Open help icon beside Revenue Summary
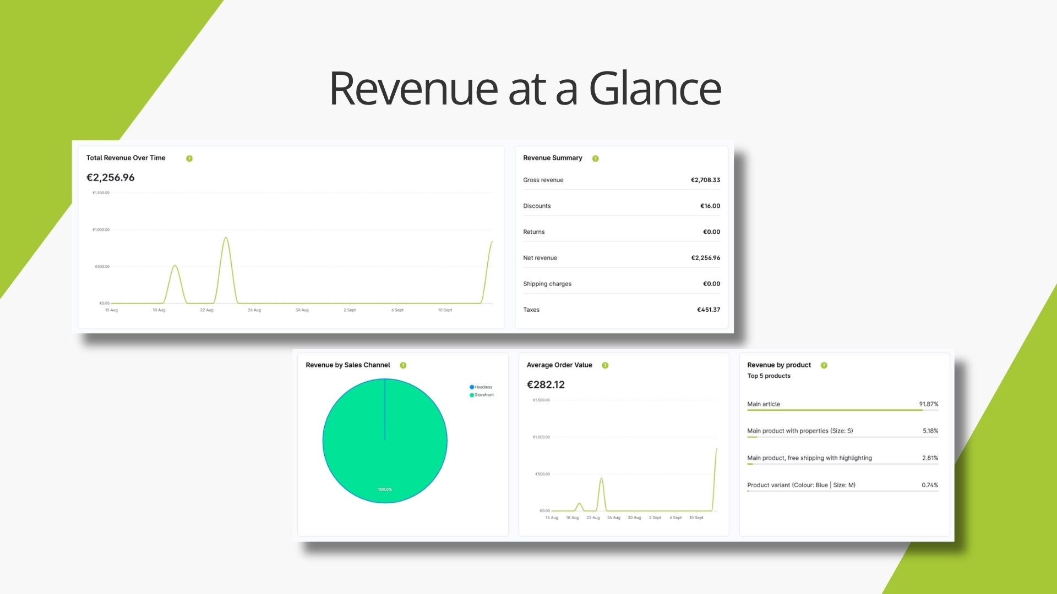Image resolution: width=1057 pixels, height=594 pixels. click(595, 158)
